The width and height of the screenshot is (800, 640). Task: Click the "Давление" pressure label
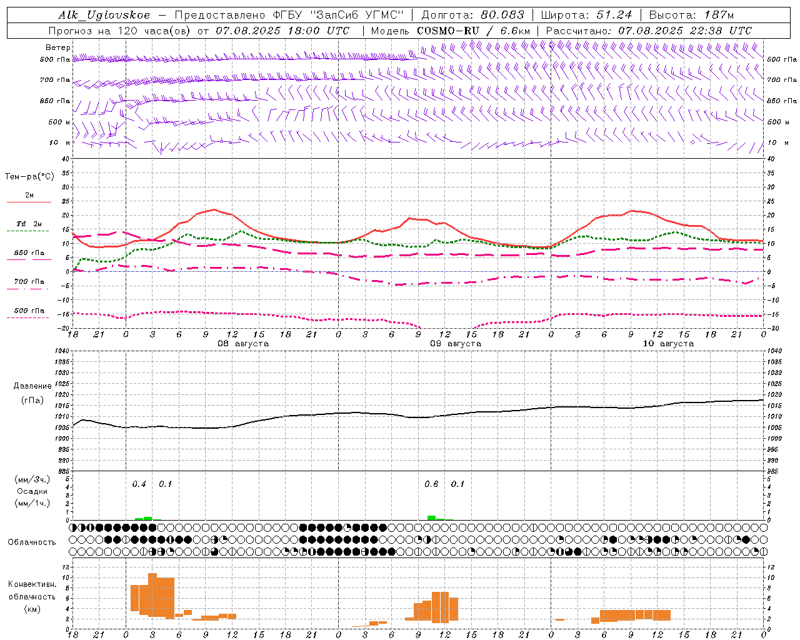(32, 386)
